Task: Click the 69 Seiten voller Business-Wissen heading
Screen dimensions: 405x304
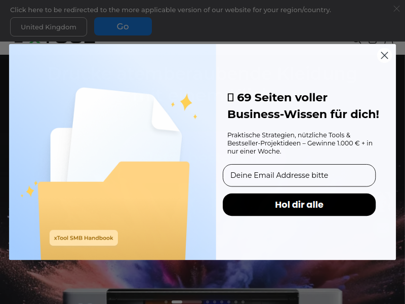Action: (x=303, y=106)
